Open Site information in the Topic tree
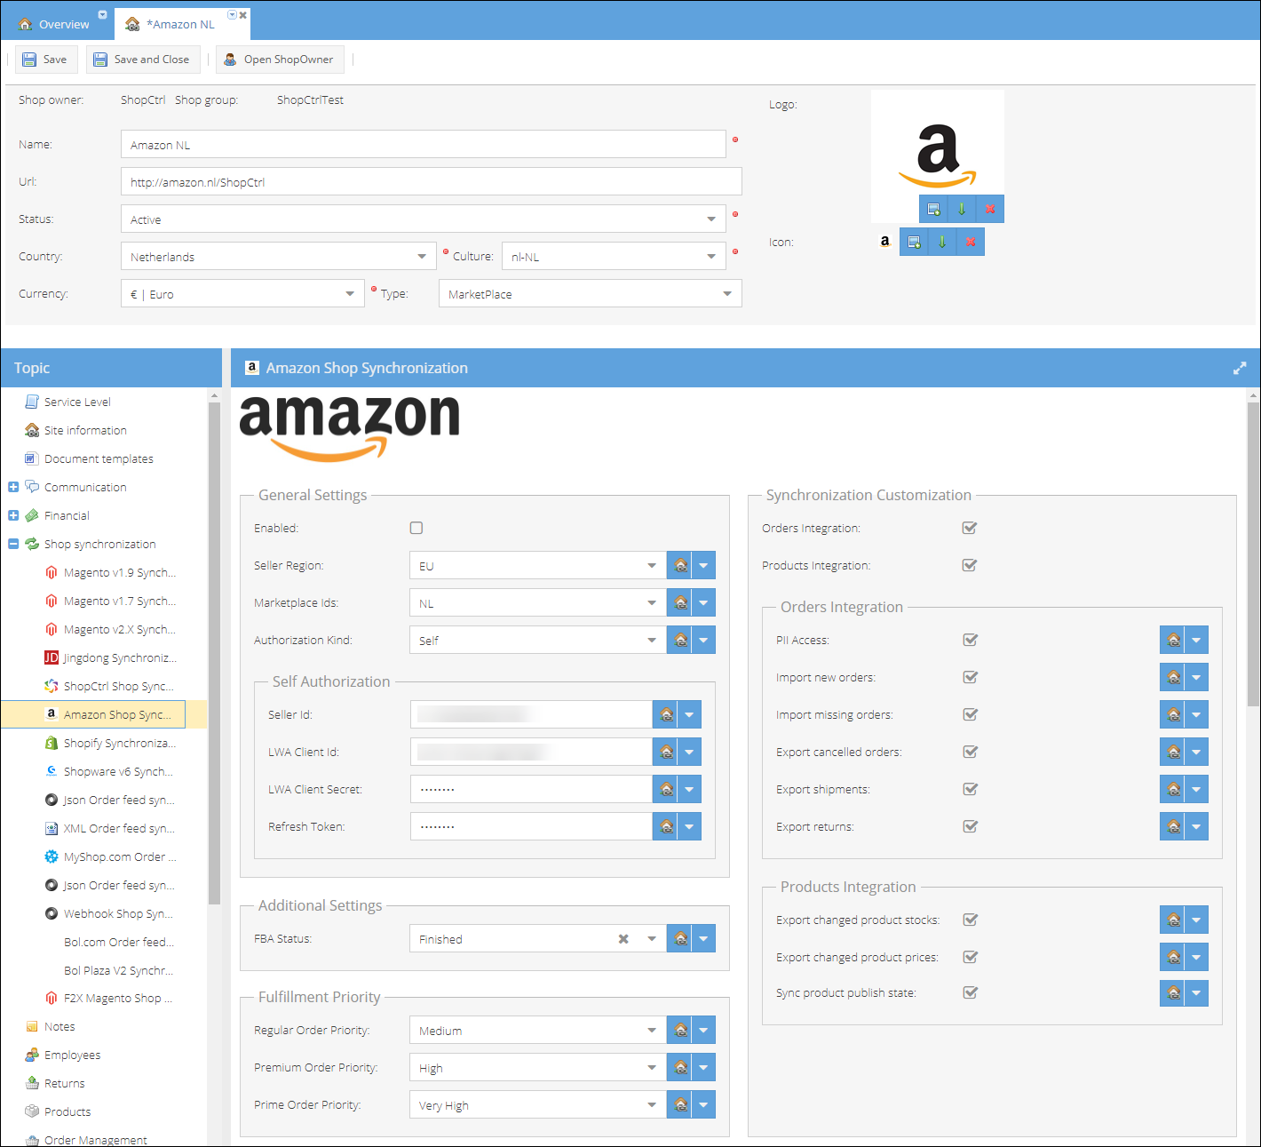 click(85, 430)
